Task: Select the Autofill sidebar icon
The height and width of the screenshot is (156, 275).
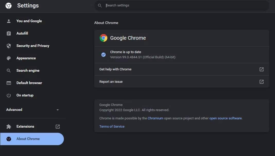Action: [9, 33]
